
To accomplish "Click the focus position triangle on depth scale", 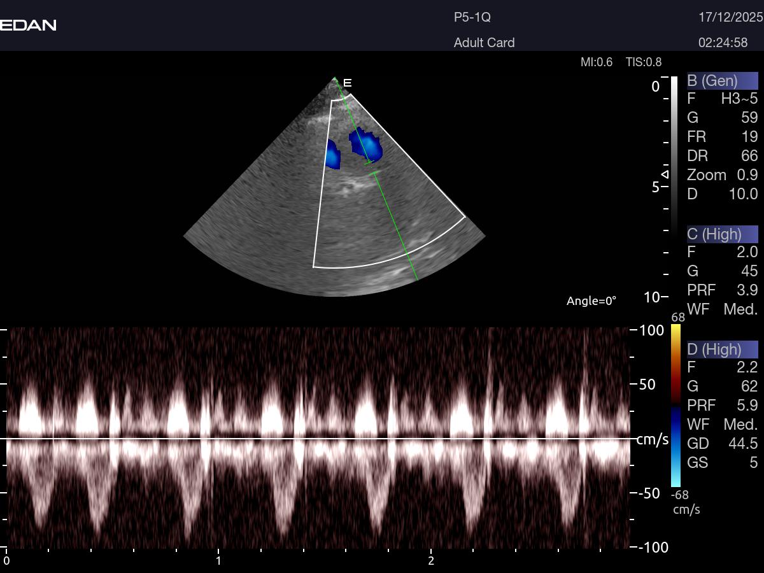I will (x=665, y=174).
